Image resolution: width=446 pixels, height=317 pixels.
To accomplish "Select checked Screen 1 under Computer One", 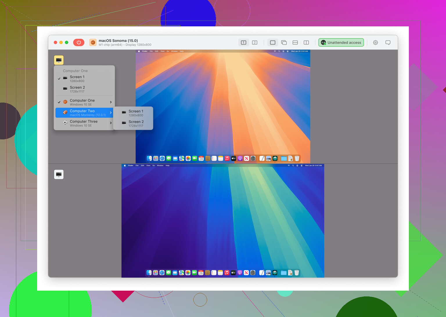I will coord(77,79).
